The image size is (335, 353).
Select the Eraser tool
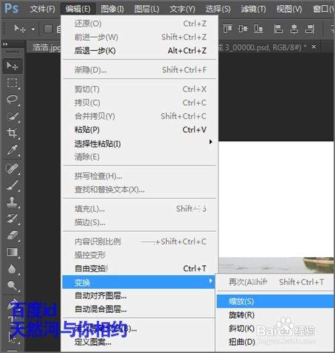click(x=12, y=235)
